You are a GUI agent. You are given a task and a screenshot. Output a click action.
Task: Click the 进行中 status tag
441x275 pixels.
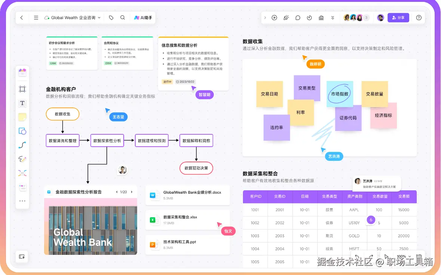[x=167, y=82]
